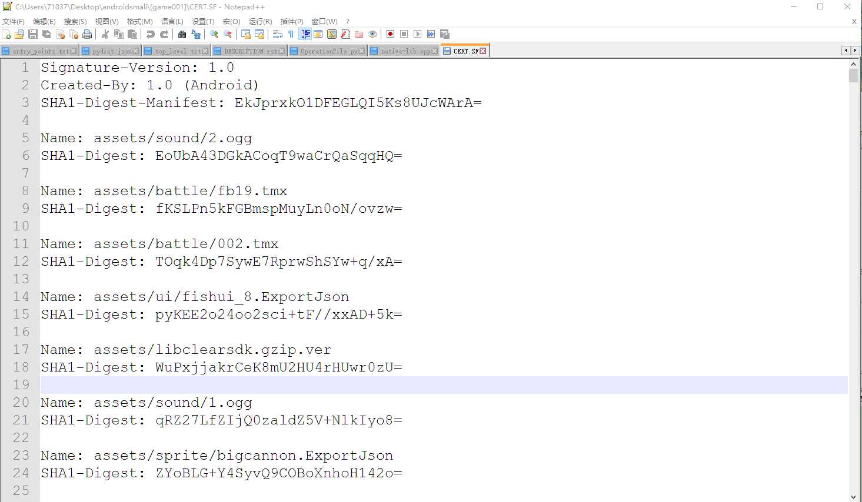Click text 'assets/libclearsdk.gzip.ver'
This screenshot has width=862, height=502.
coord(212,350)
